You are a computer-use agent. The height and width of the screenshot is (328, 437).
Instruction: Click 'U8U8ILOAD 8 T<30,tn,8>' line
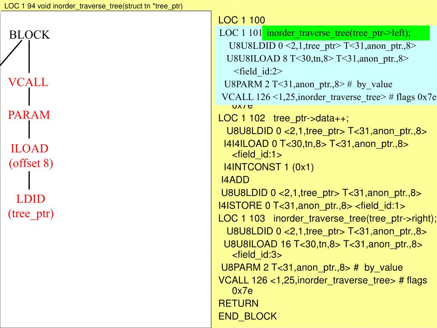tap(318, 59)
